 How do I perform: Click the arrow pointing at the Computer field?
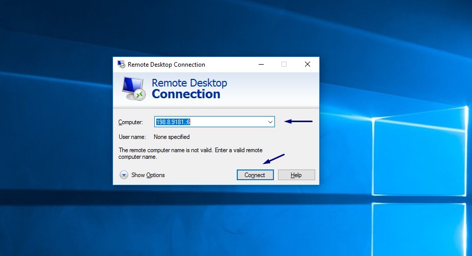click(298, 121)
